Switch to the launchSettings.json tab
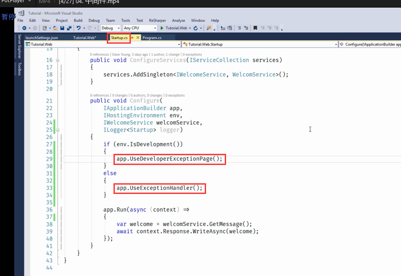The width and height of the screenshot is (401, 276). pos(41,38)
